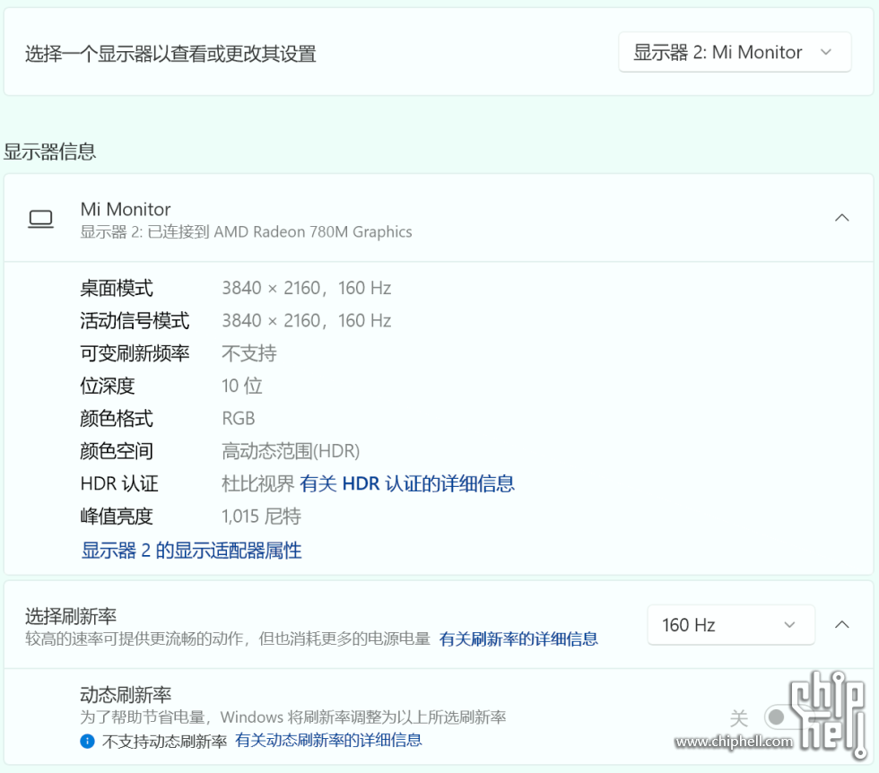This screenshot has height=773, width=879.
Task: Click the 显示器信息 section heading
Action: [50, 152]
